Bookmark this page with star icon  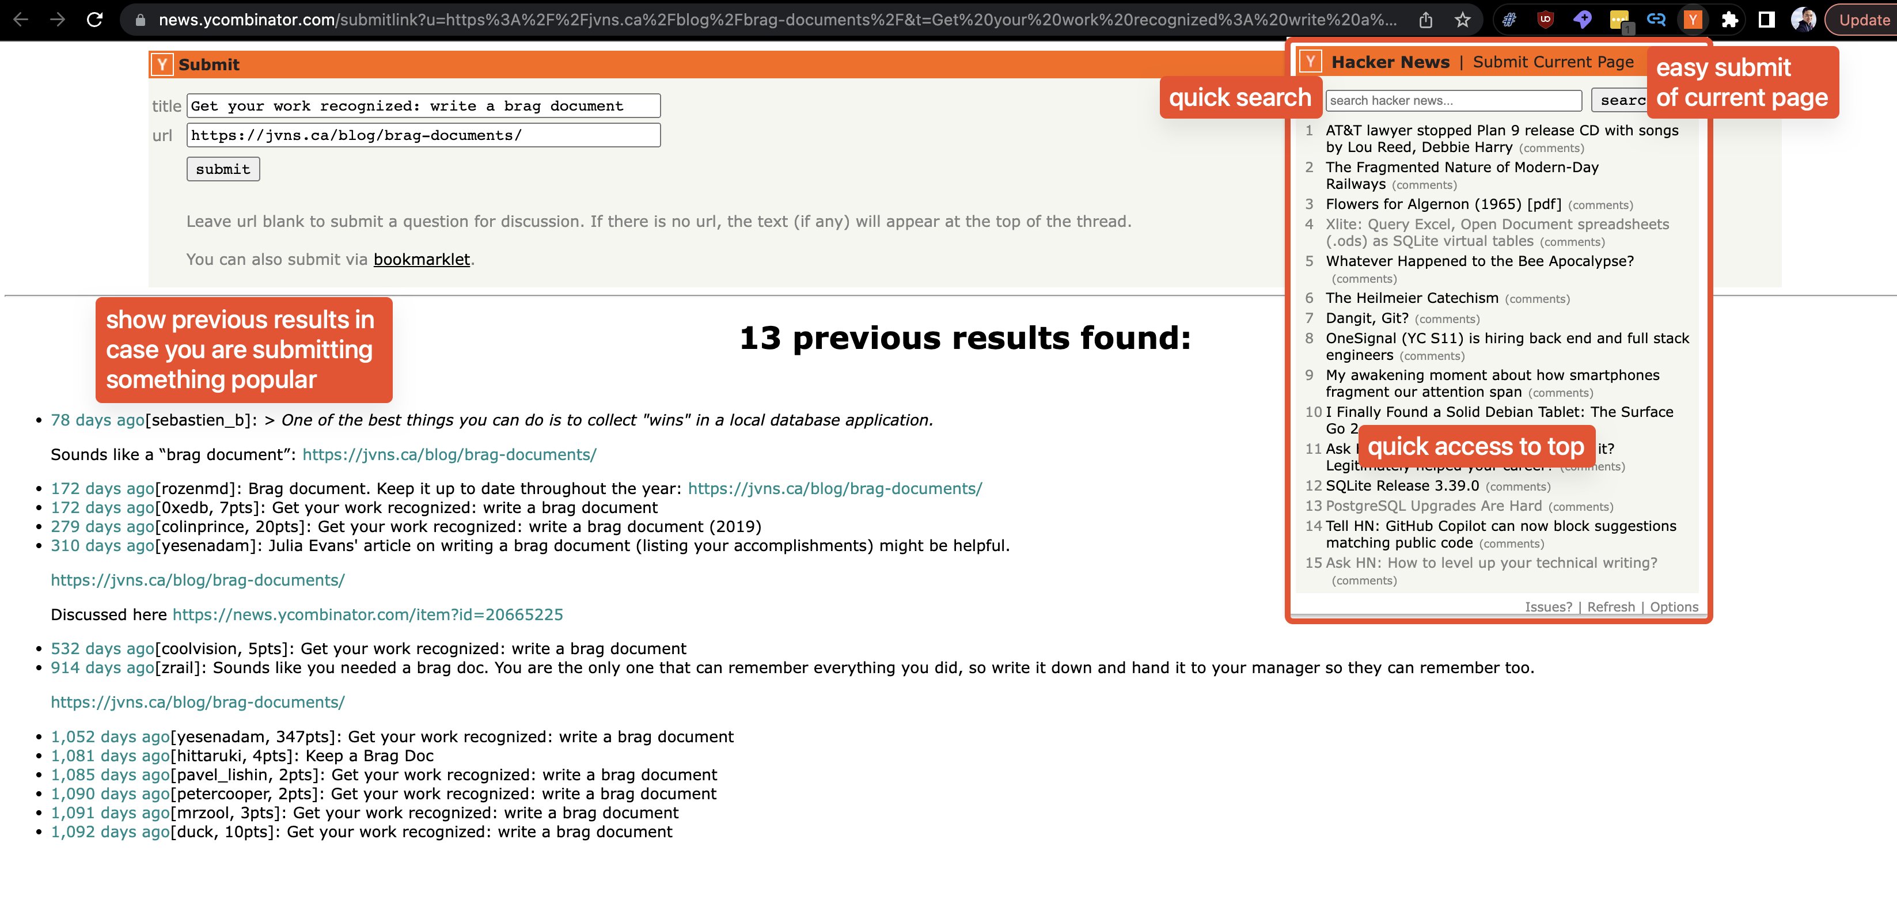pos(1463,20)
